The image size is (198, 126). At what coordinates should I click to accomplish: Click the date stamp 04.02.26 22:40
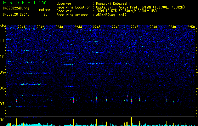pyautogui.click(x=16, y=14)
